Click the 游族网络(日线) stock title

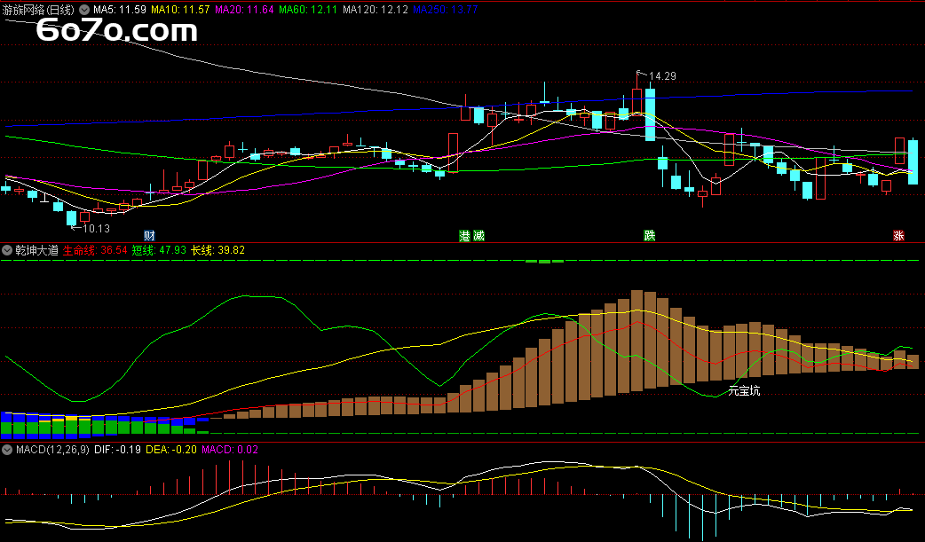[x=38, y=10]
